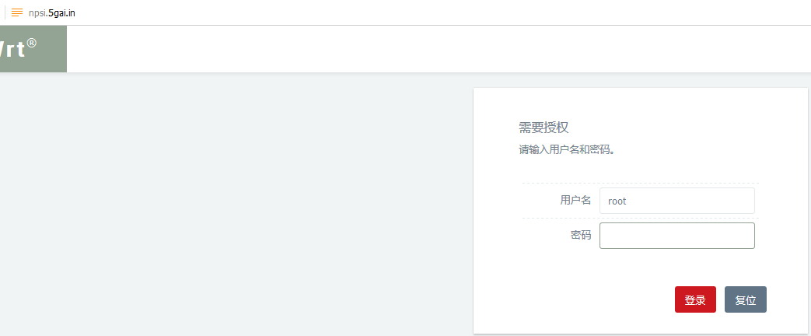Click the dashed line above the 用户名 row
The image size is (811, 336).
(640, 184)
